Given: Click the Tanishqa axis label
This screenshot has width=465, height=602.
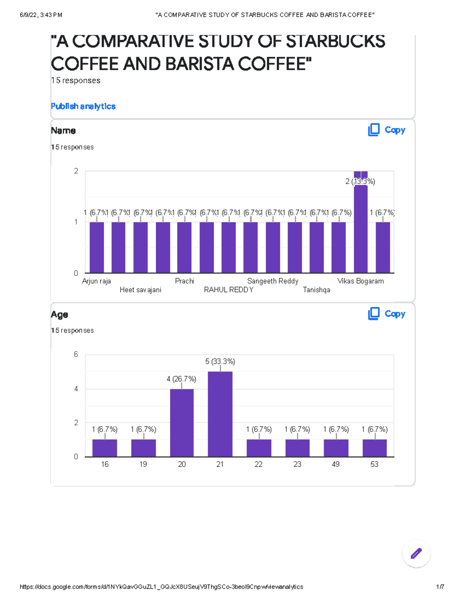Looking at the screenshot, I should (316, 290).
